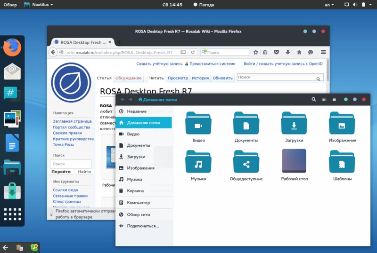The image size is (377, 253).
Task: Launch Firefox from the dock
Action: [12, 47]
